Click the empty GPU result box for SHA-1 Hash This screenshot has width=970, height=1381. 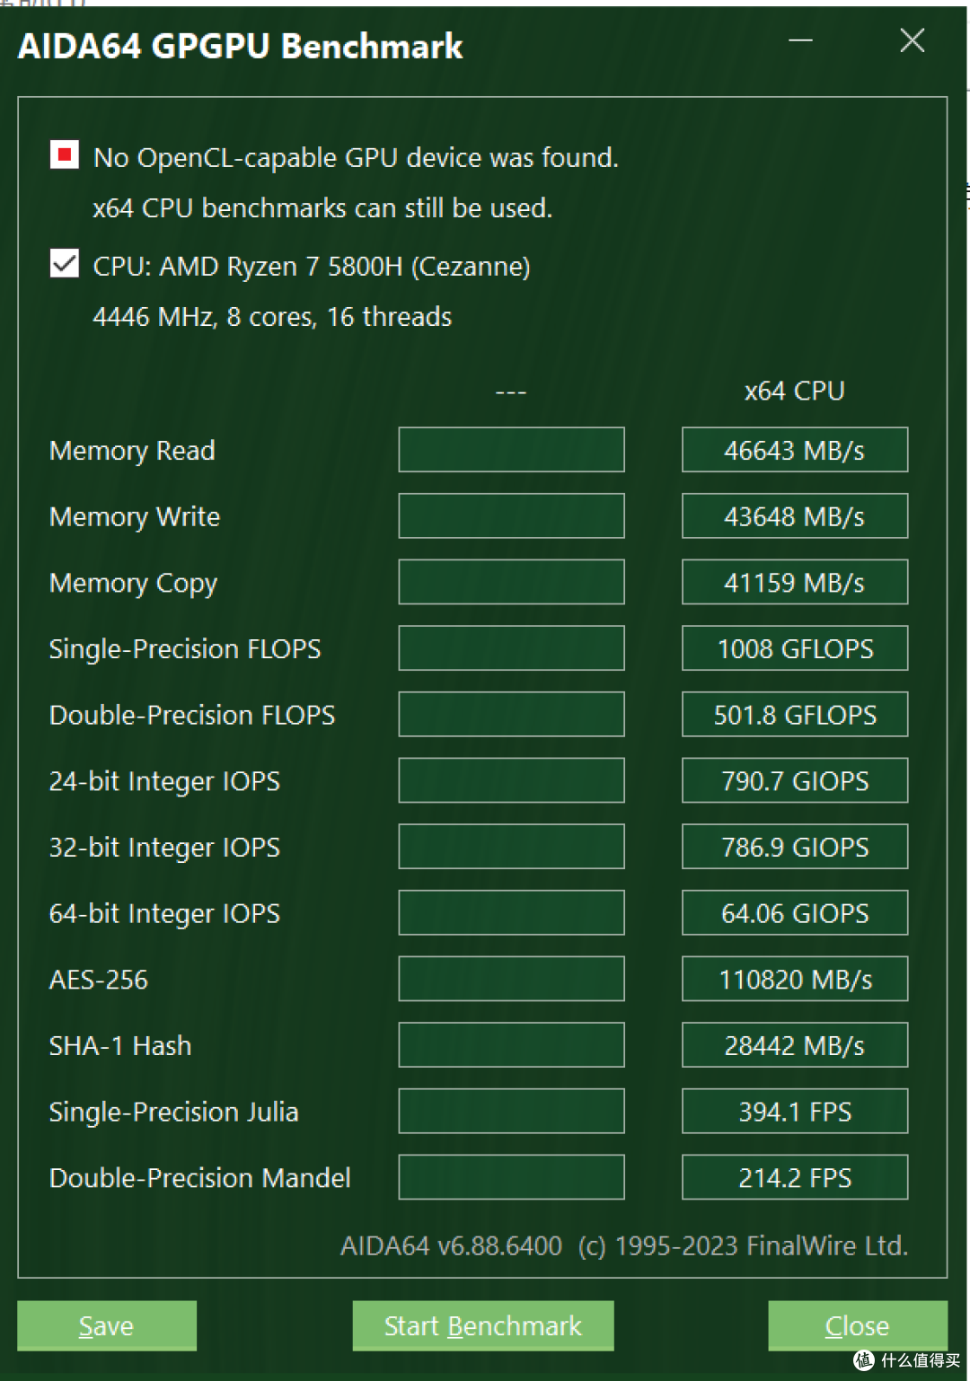pos(512,1045)
